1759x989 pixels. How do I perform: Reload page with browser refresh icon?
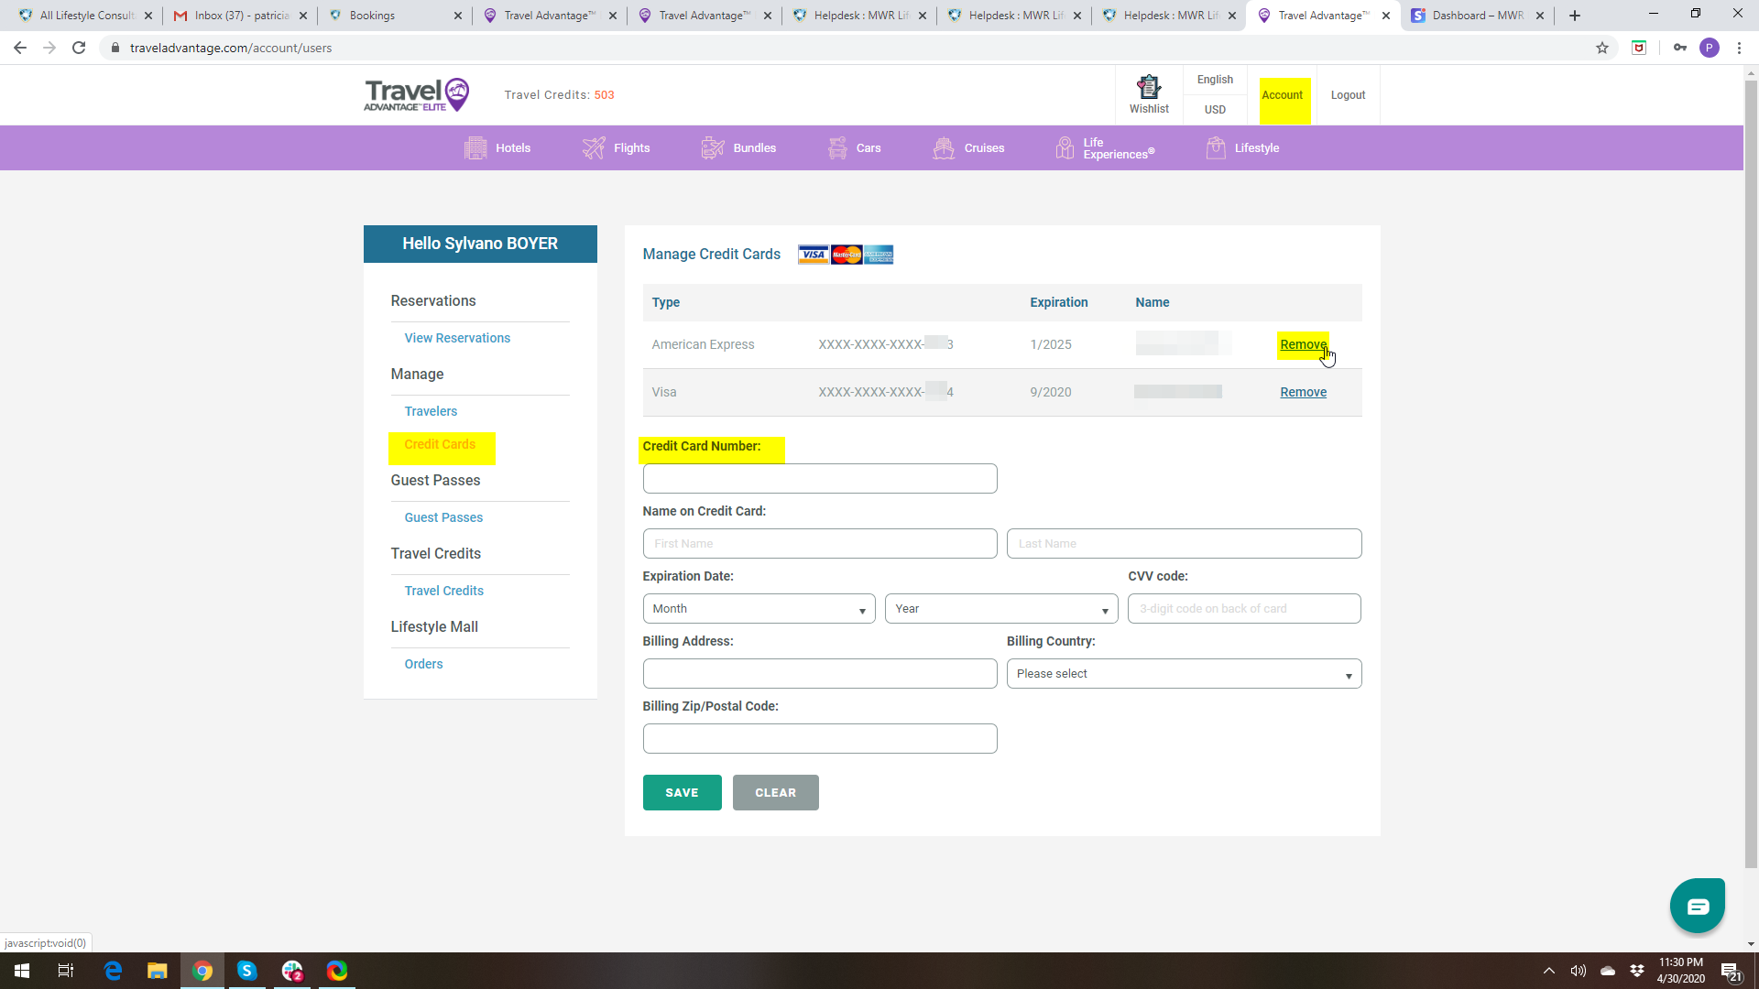pyautogui.click(x=79, y=48)
